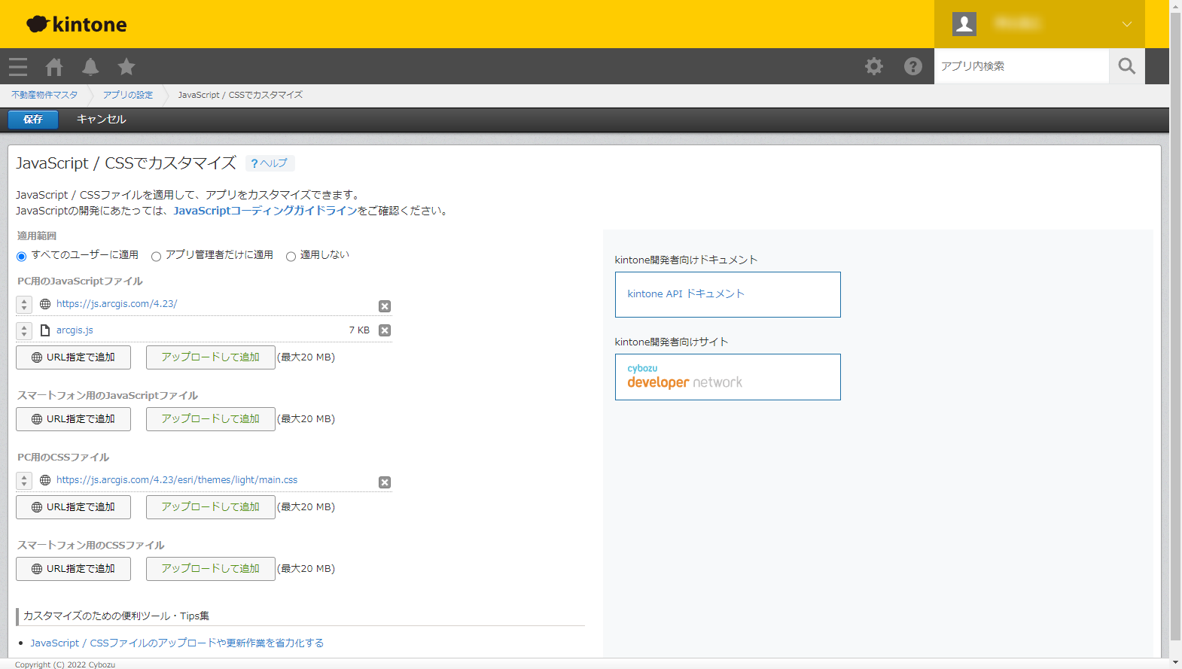Add smartphone CSS by URL指定で追加
This screenshot has width=1182, height=669.
[x=73, y=569]
